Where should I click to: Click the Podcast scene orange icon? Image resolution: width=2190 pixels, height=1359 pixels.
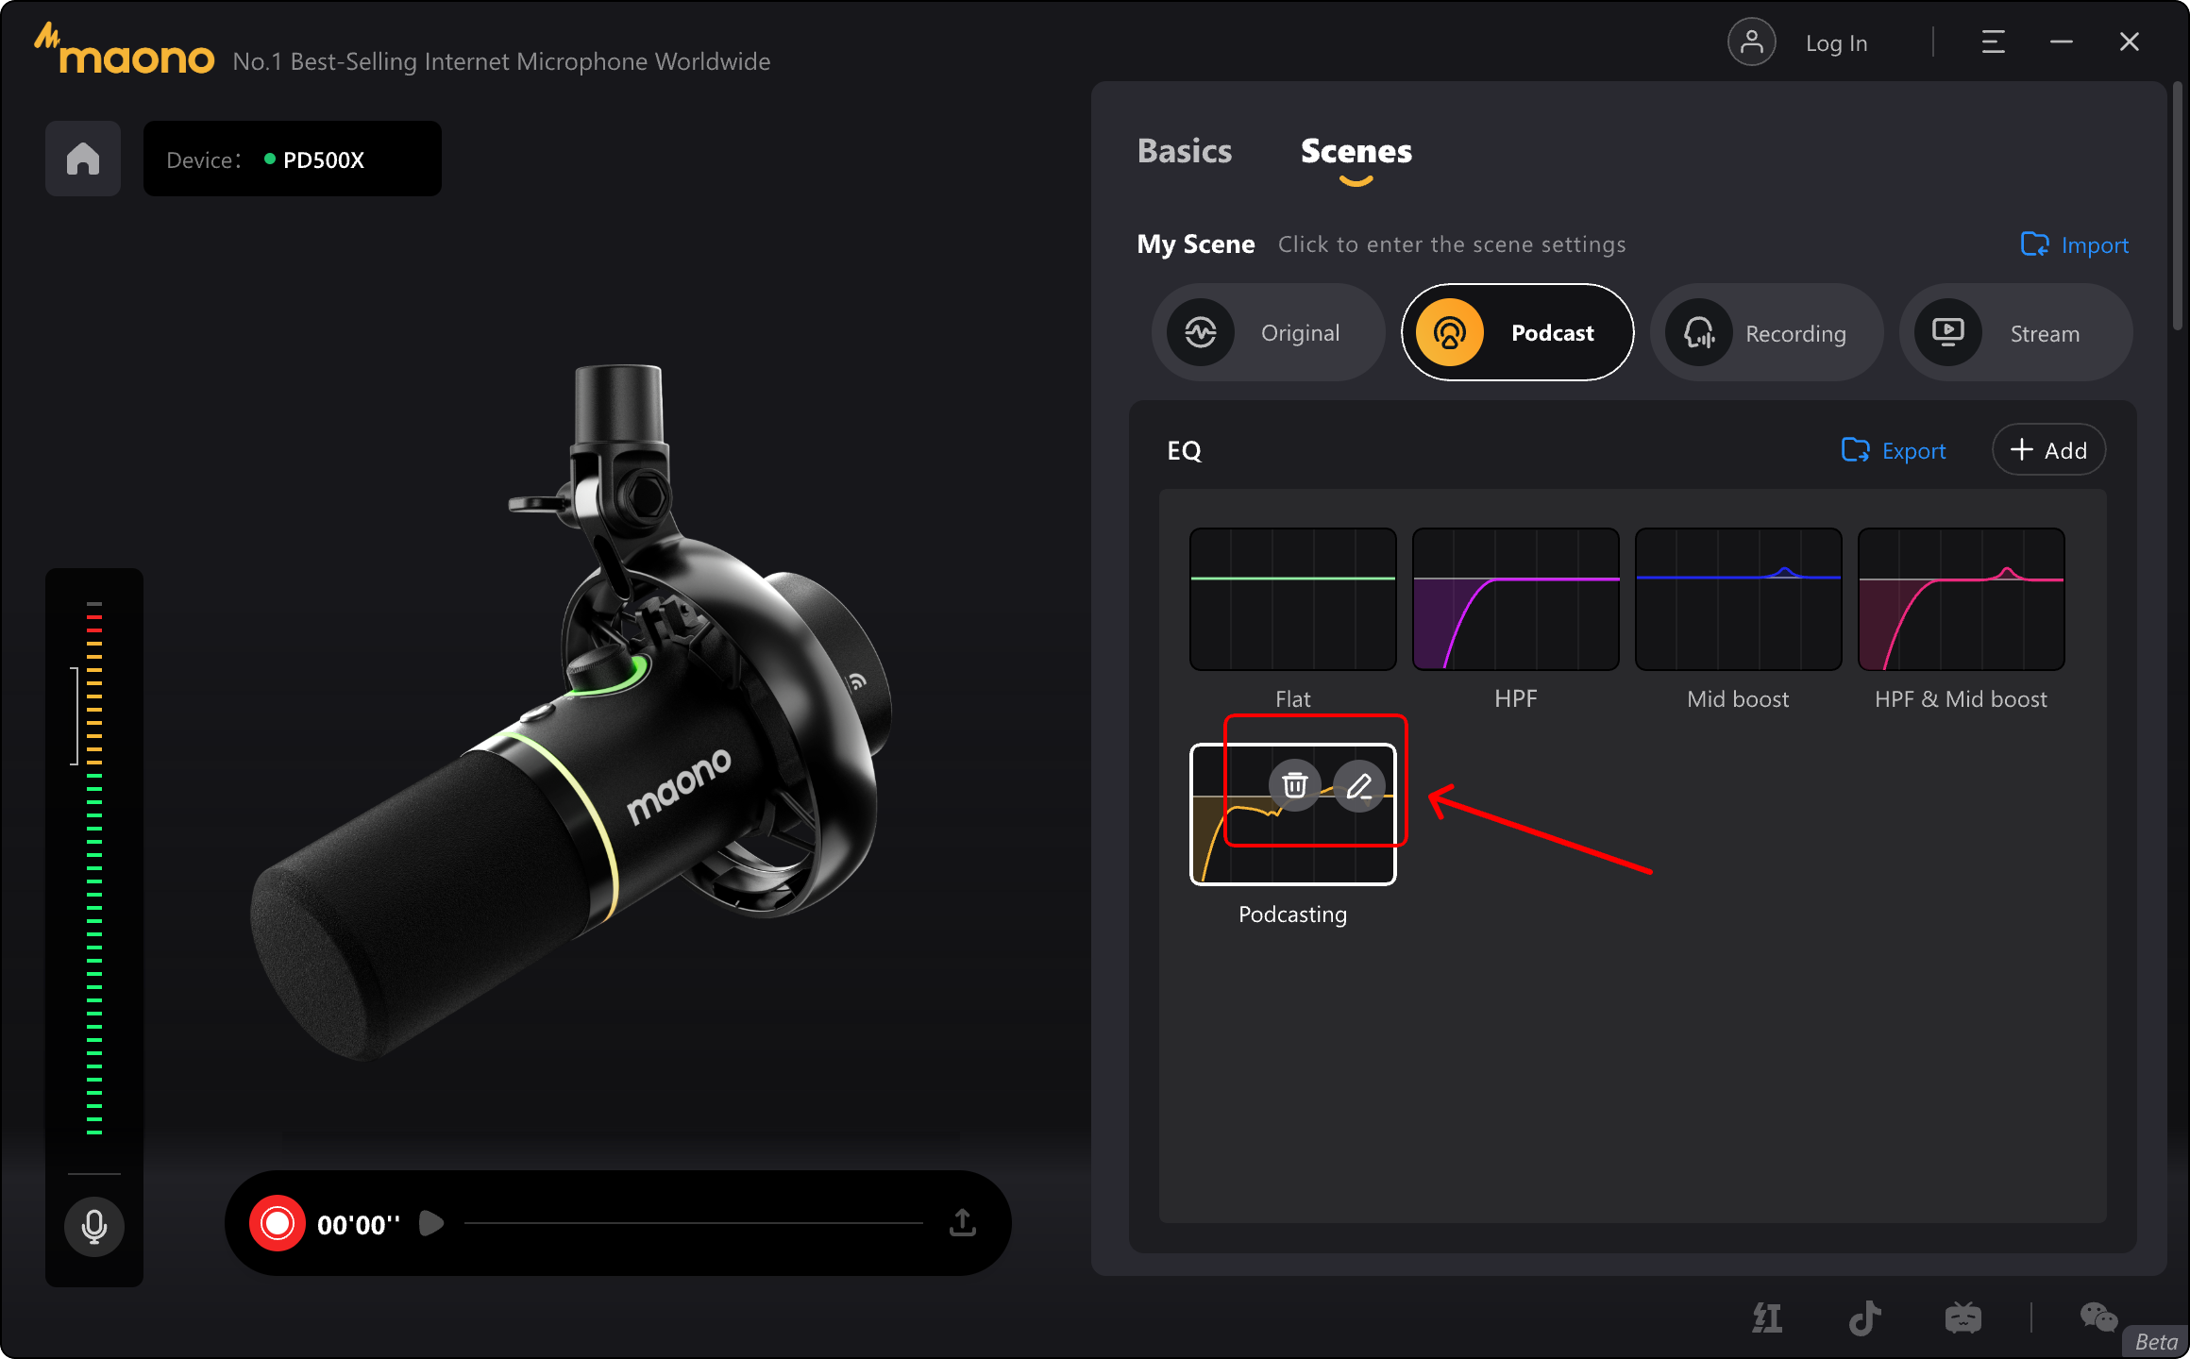[x=1449, y=332]
